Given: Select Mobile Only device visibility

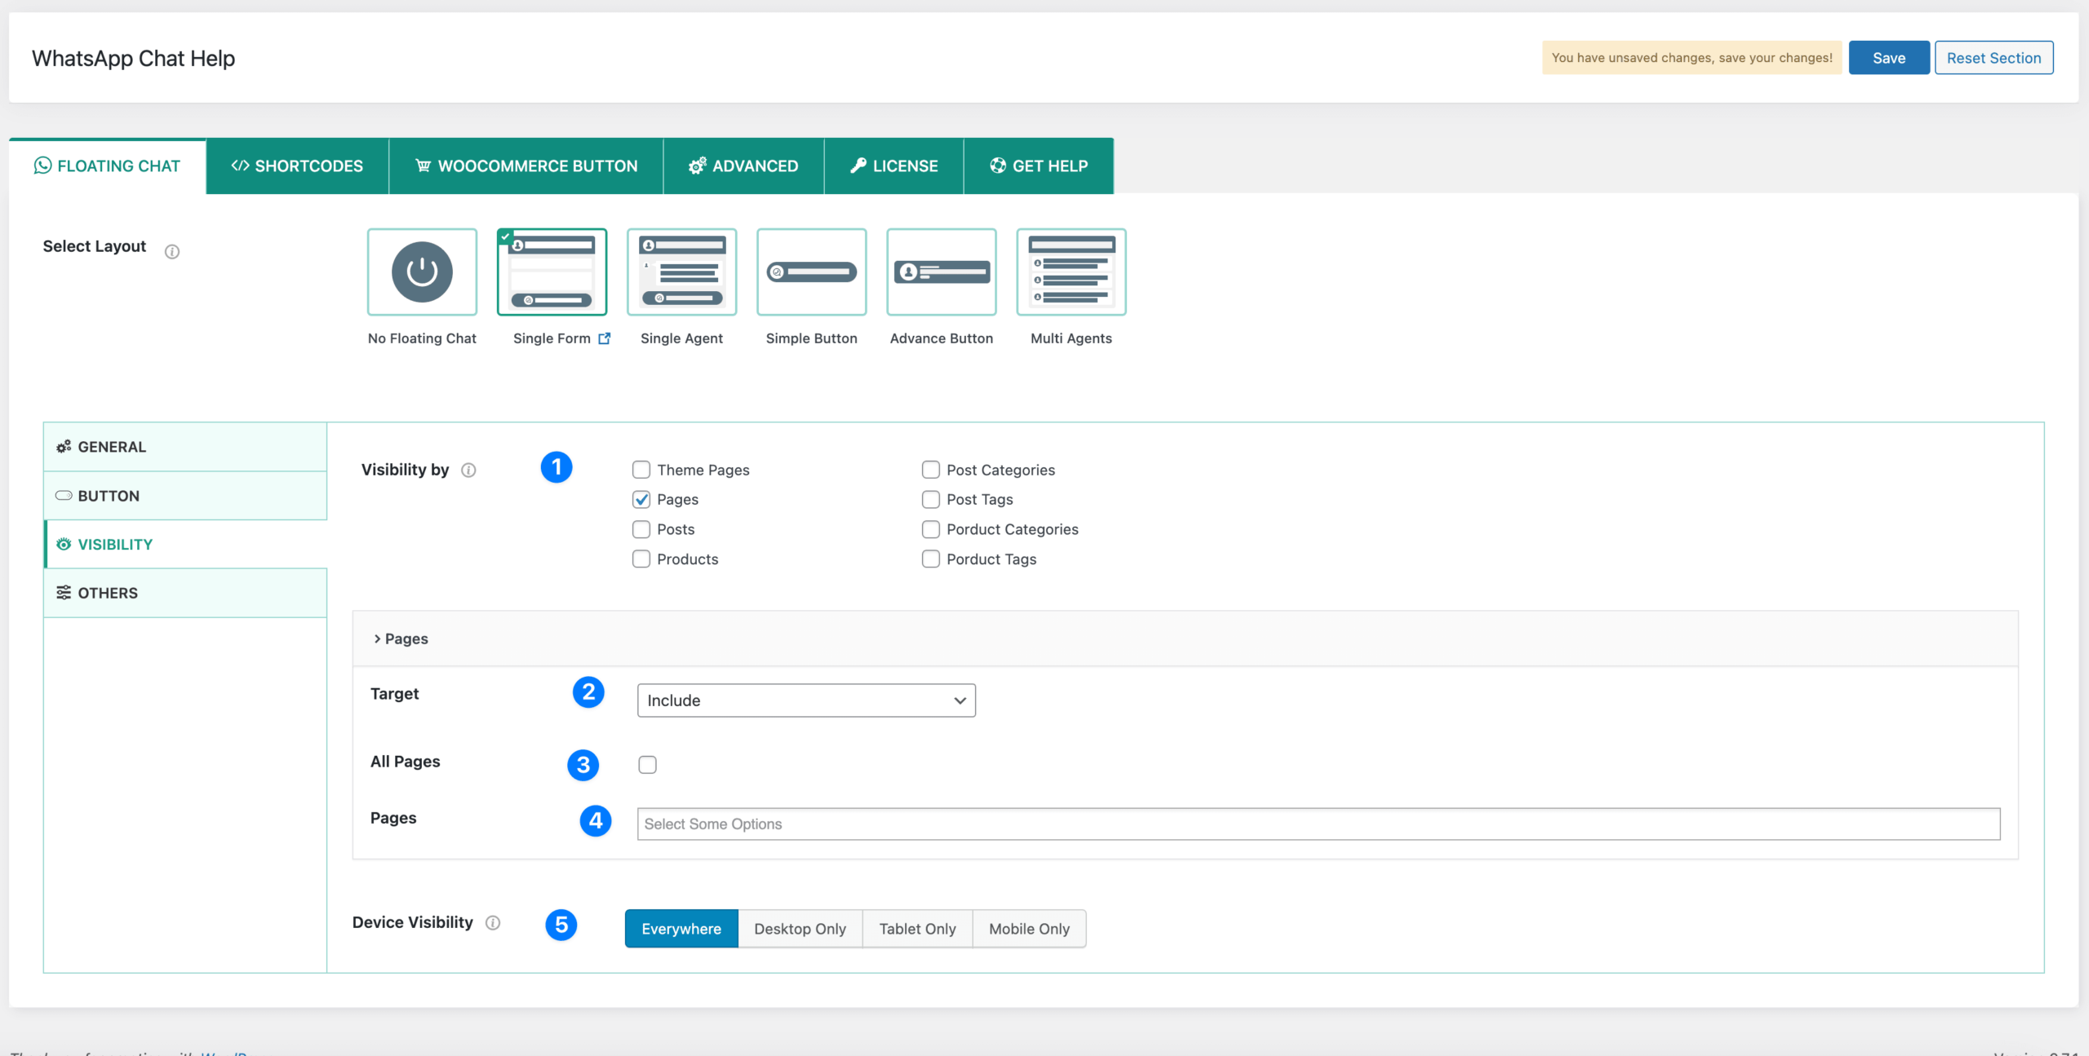Looking at the screenshot, I should click(x=1029, y=929).
